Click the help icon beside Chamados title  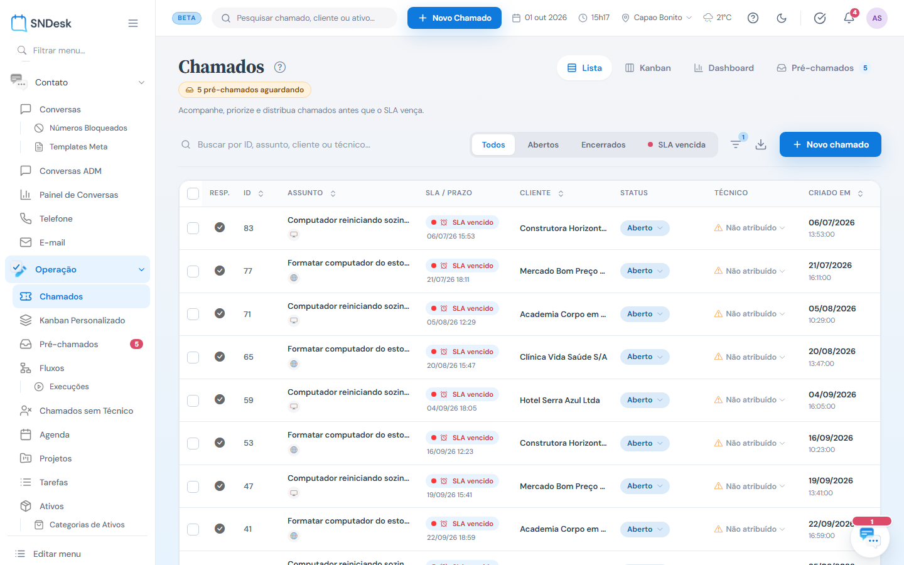(280, 67)
